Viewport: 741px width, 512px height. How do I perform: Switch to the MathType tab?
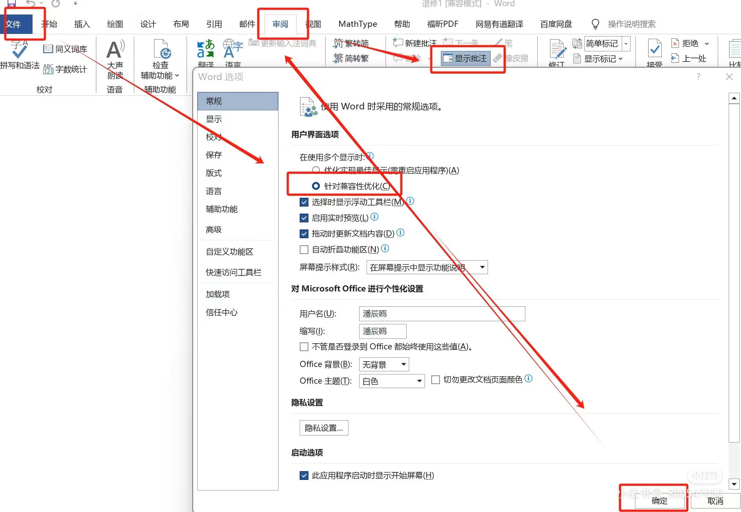[x=358, y=24]
